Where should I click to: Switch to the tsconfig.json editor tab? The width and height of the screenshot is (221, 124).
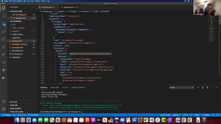pyautogui.click(x=47, y=7)
